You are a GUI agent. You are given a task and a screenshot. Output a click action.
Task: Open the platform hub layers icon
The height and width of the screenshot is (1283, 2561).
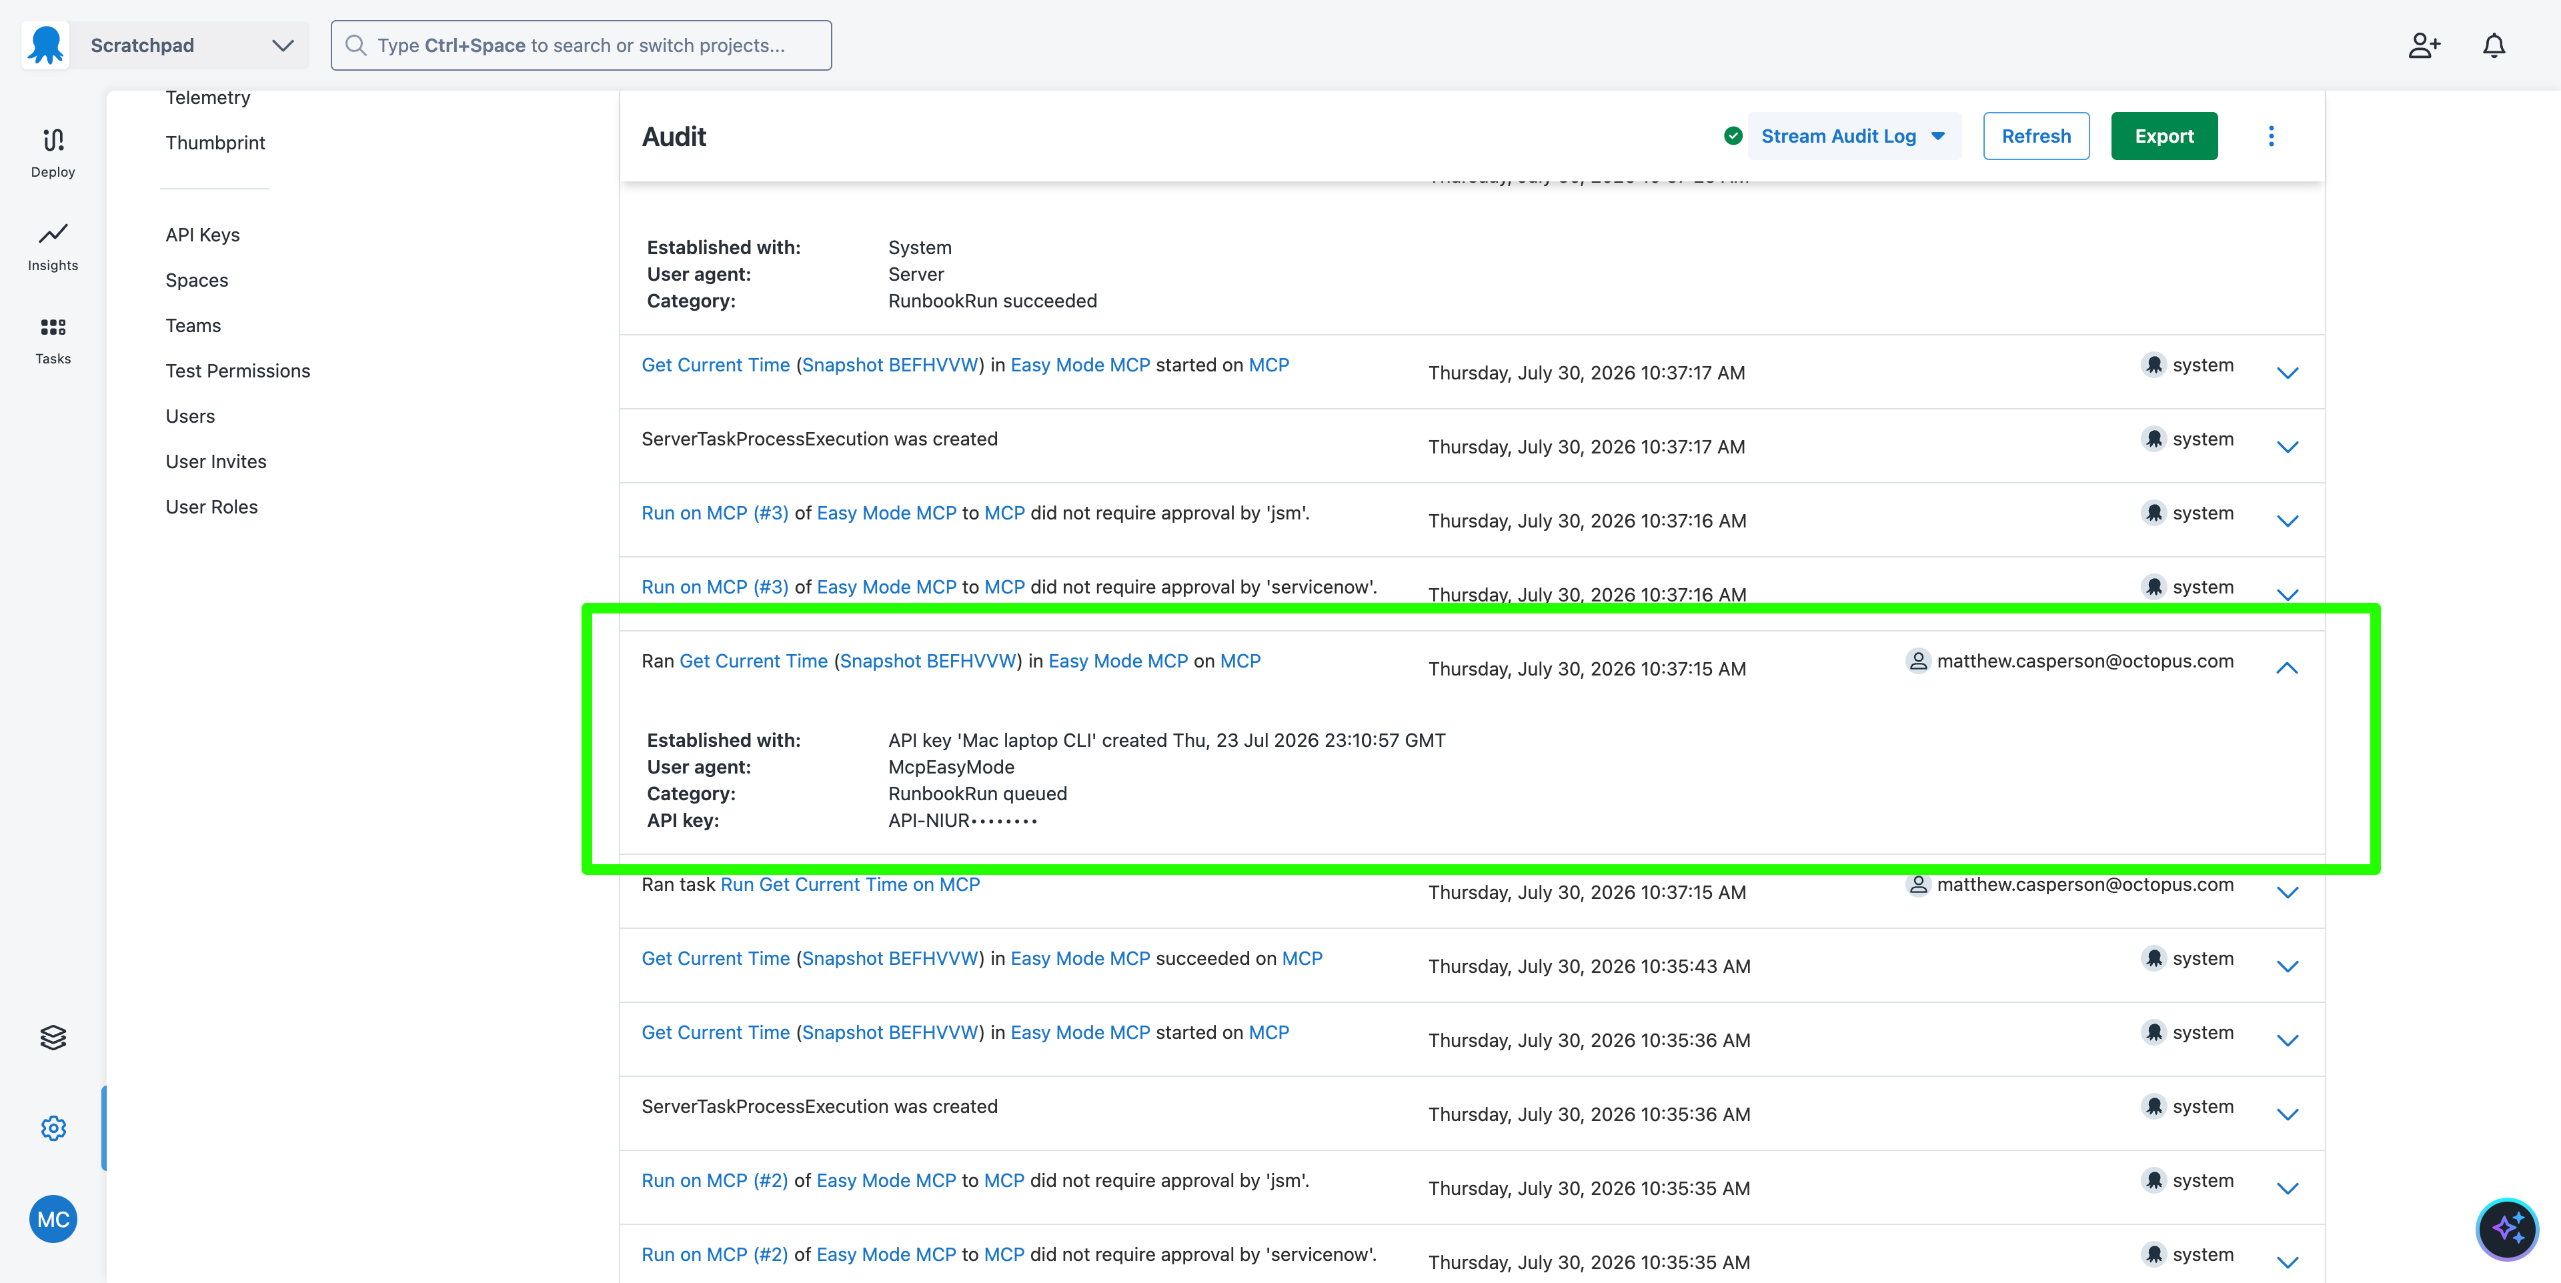[53, 1036]
